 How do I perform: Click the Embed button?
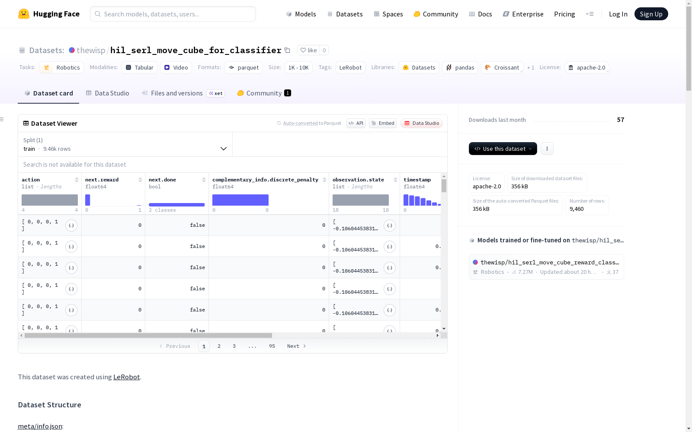point(383,123)
